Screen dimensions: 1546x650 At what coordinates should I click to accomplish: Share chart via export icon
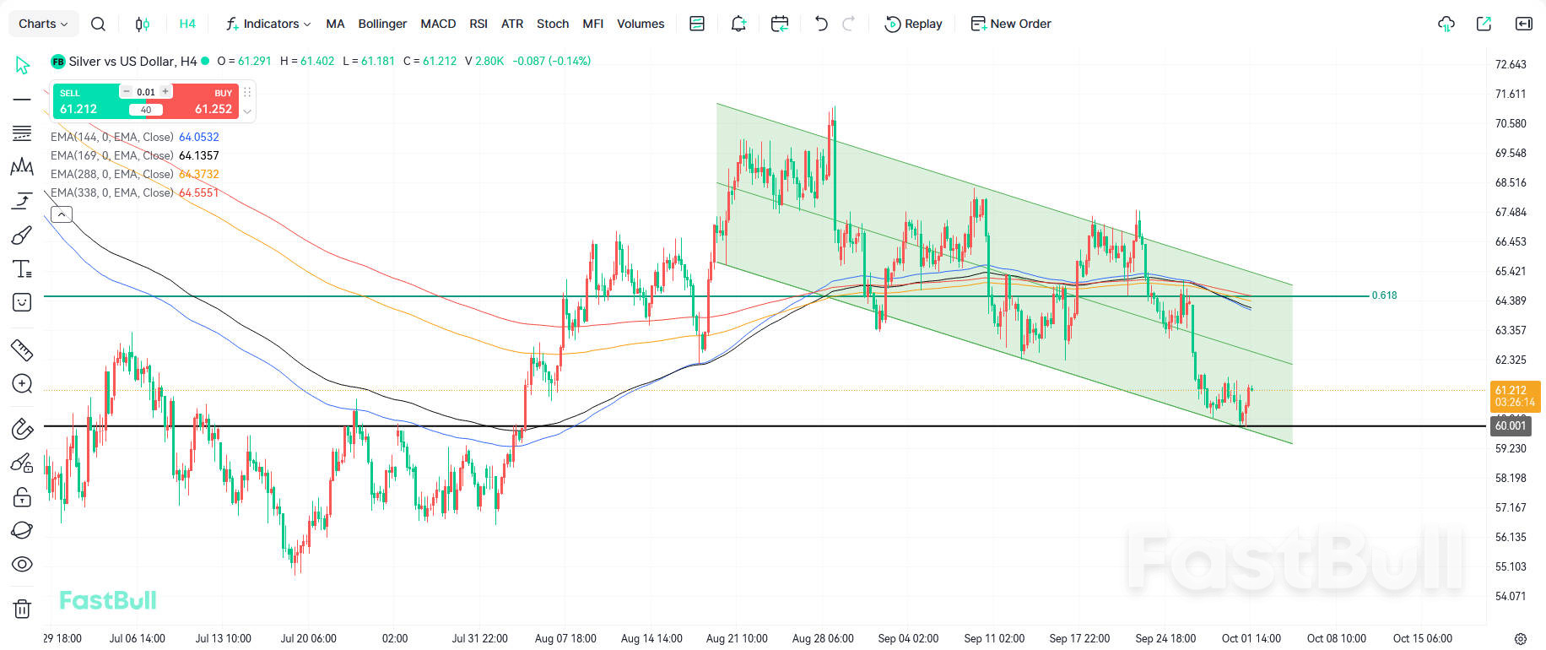click(1484, 24)
